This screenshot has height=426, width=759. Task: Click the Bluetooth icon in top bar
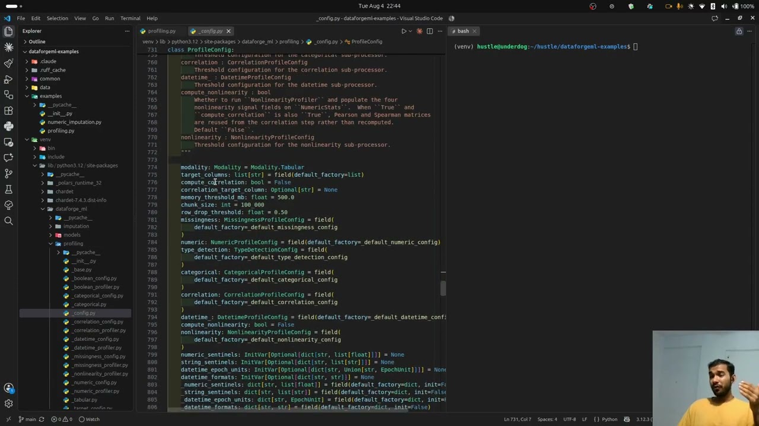pos(713,6)
